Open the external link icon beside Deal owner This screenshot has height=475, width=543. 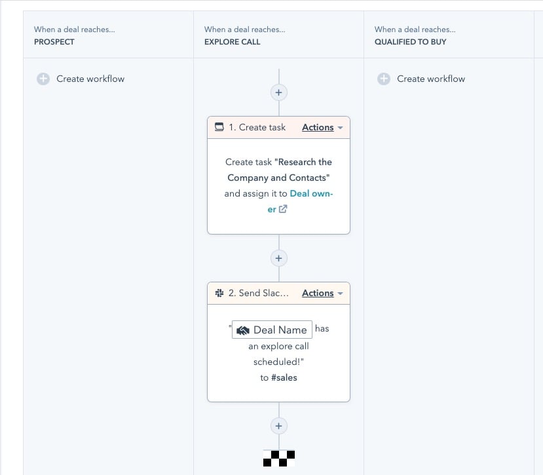pyautogui.click(x=283, y=209)
